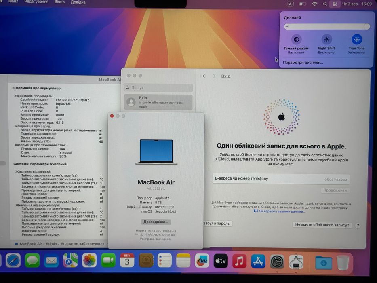377x283 pixels.
Task: Click Рівень заряду value 49
Action: point(101,141)
